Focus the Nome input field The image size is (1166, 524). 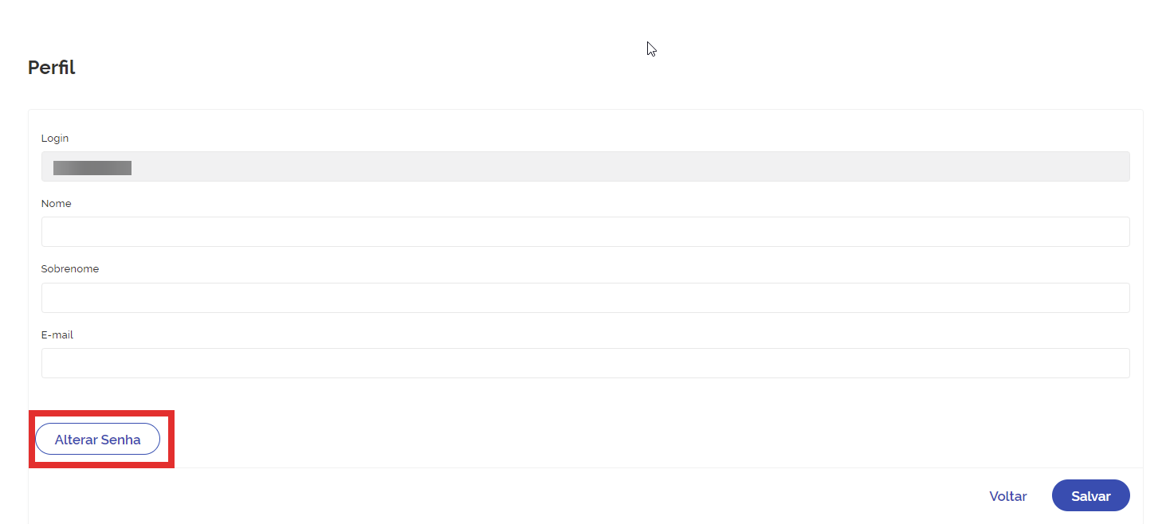pyautogui.click(x=585, y=232)
